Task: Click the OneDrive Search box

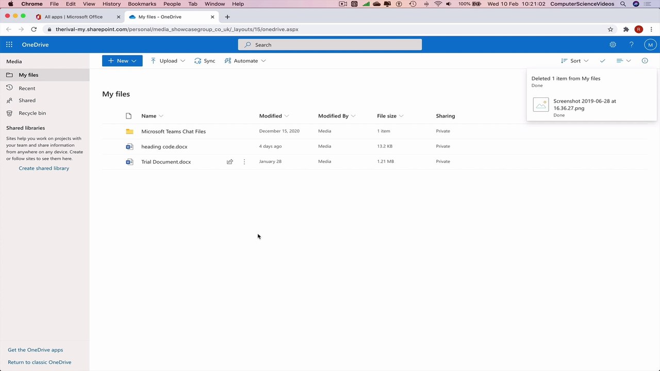Action: [x=330, y=45]
